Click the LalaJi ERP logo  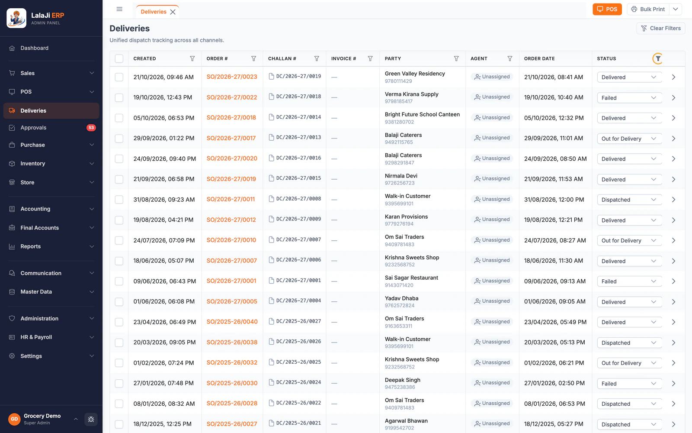coord(16,18)
